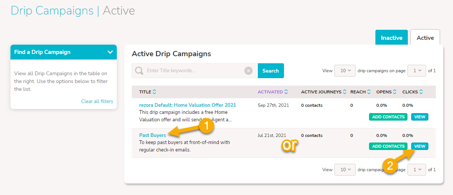This screenshot has height=195, width=453.
Task: Sort by Clicks column arrows
Action: pyautogui.click(x=421, y=92)
